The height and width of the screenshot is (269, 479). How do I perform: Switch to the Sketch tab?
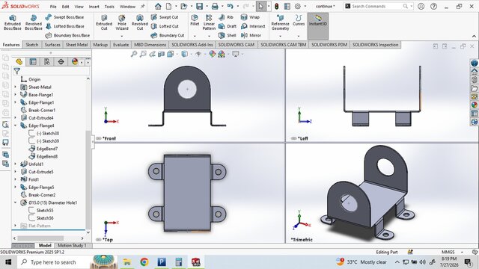(32, 45)
